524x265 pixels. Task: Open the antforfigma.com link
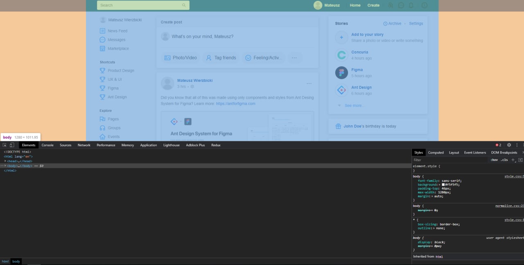pos(235,104)
